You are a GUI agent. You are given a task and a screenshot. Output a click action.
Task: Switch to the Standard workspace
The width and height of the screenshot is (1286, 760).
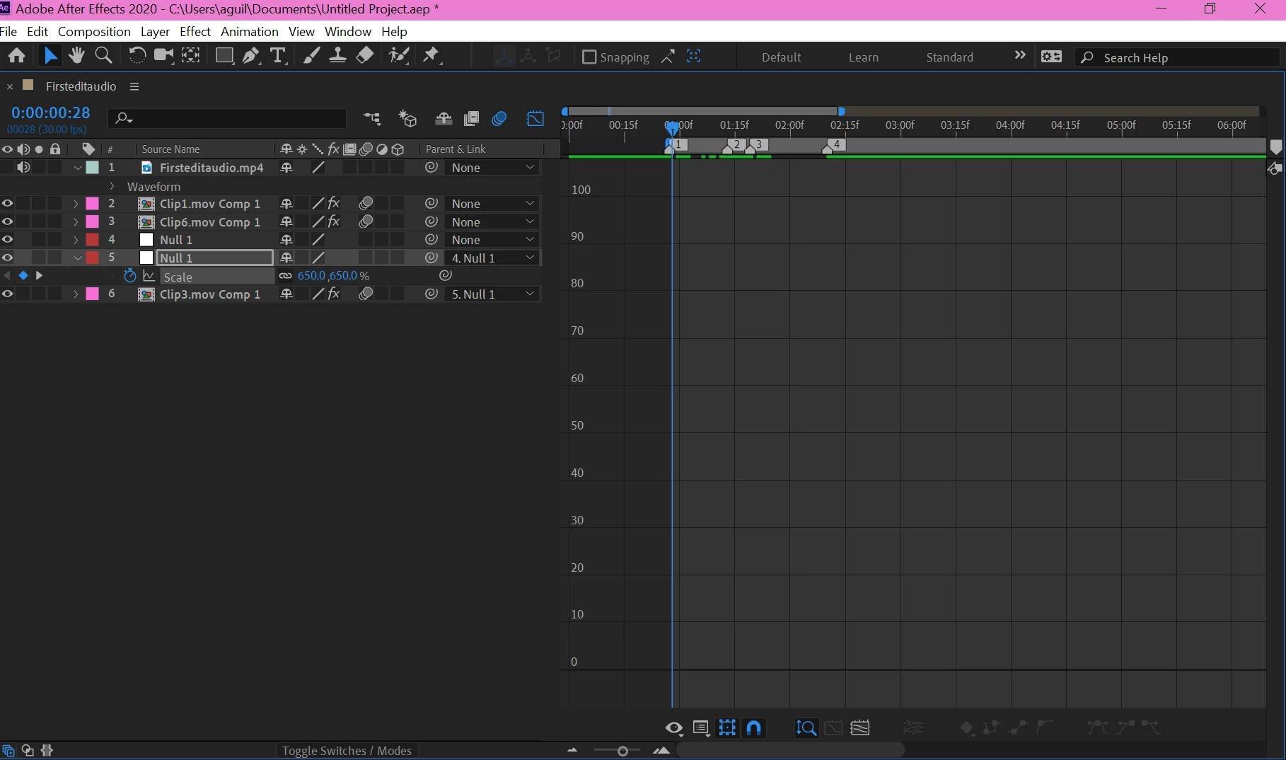tap(949, 57)
